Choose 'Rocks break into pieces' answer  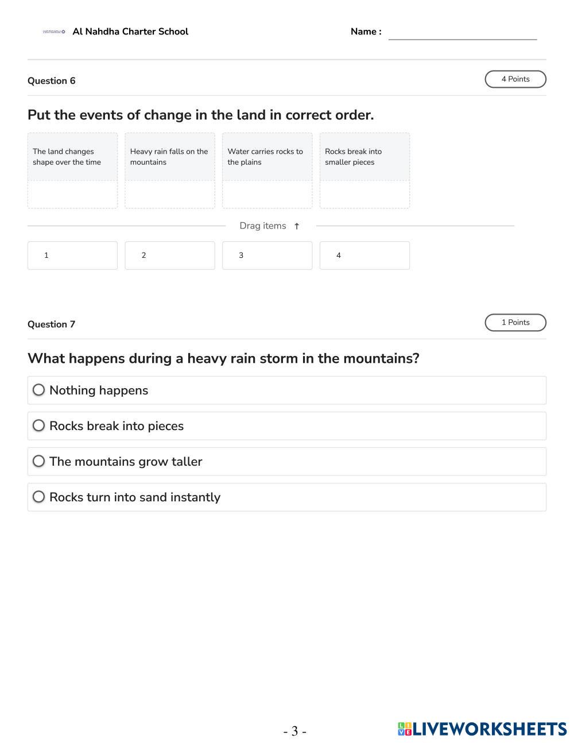pos(39,426)
